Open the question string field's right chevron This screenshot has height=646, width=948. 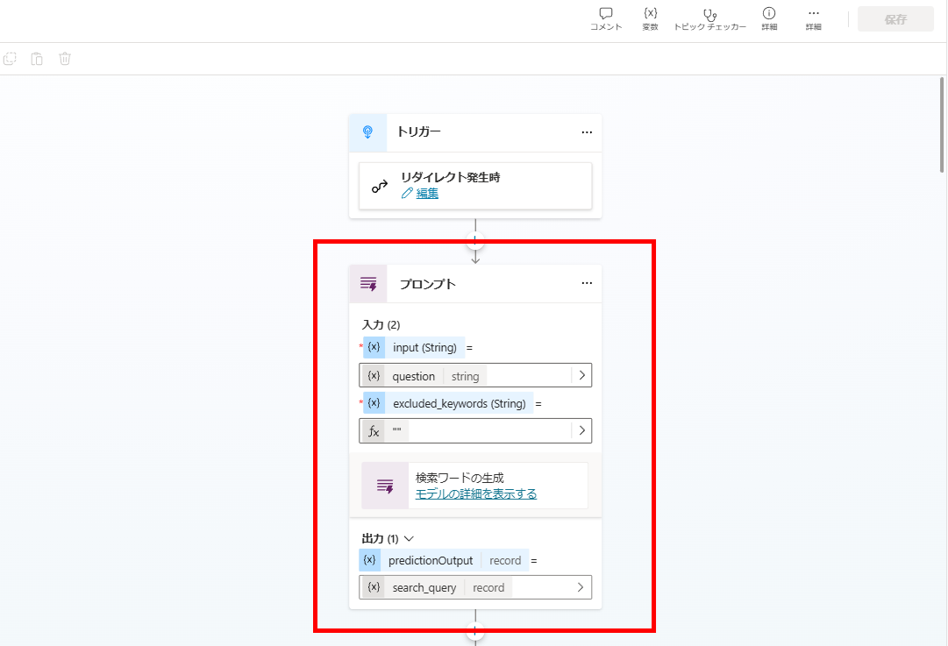[581, 375]
